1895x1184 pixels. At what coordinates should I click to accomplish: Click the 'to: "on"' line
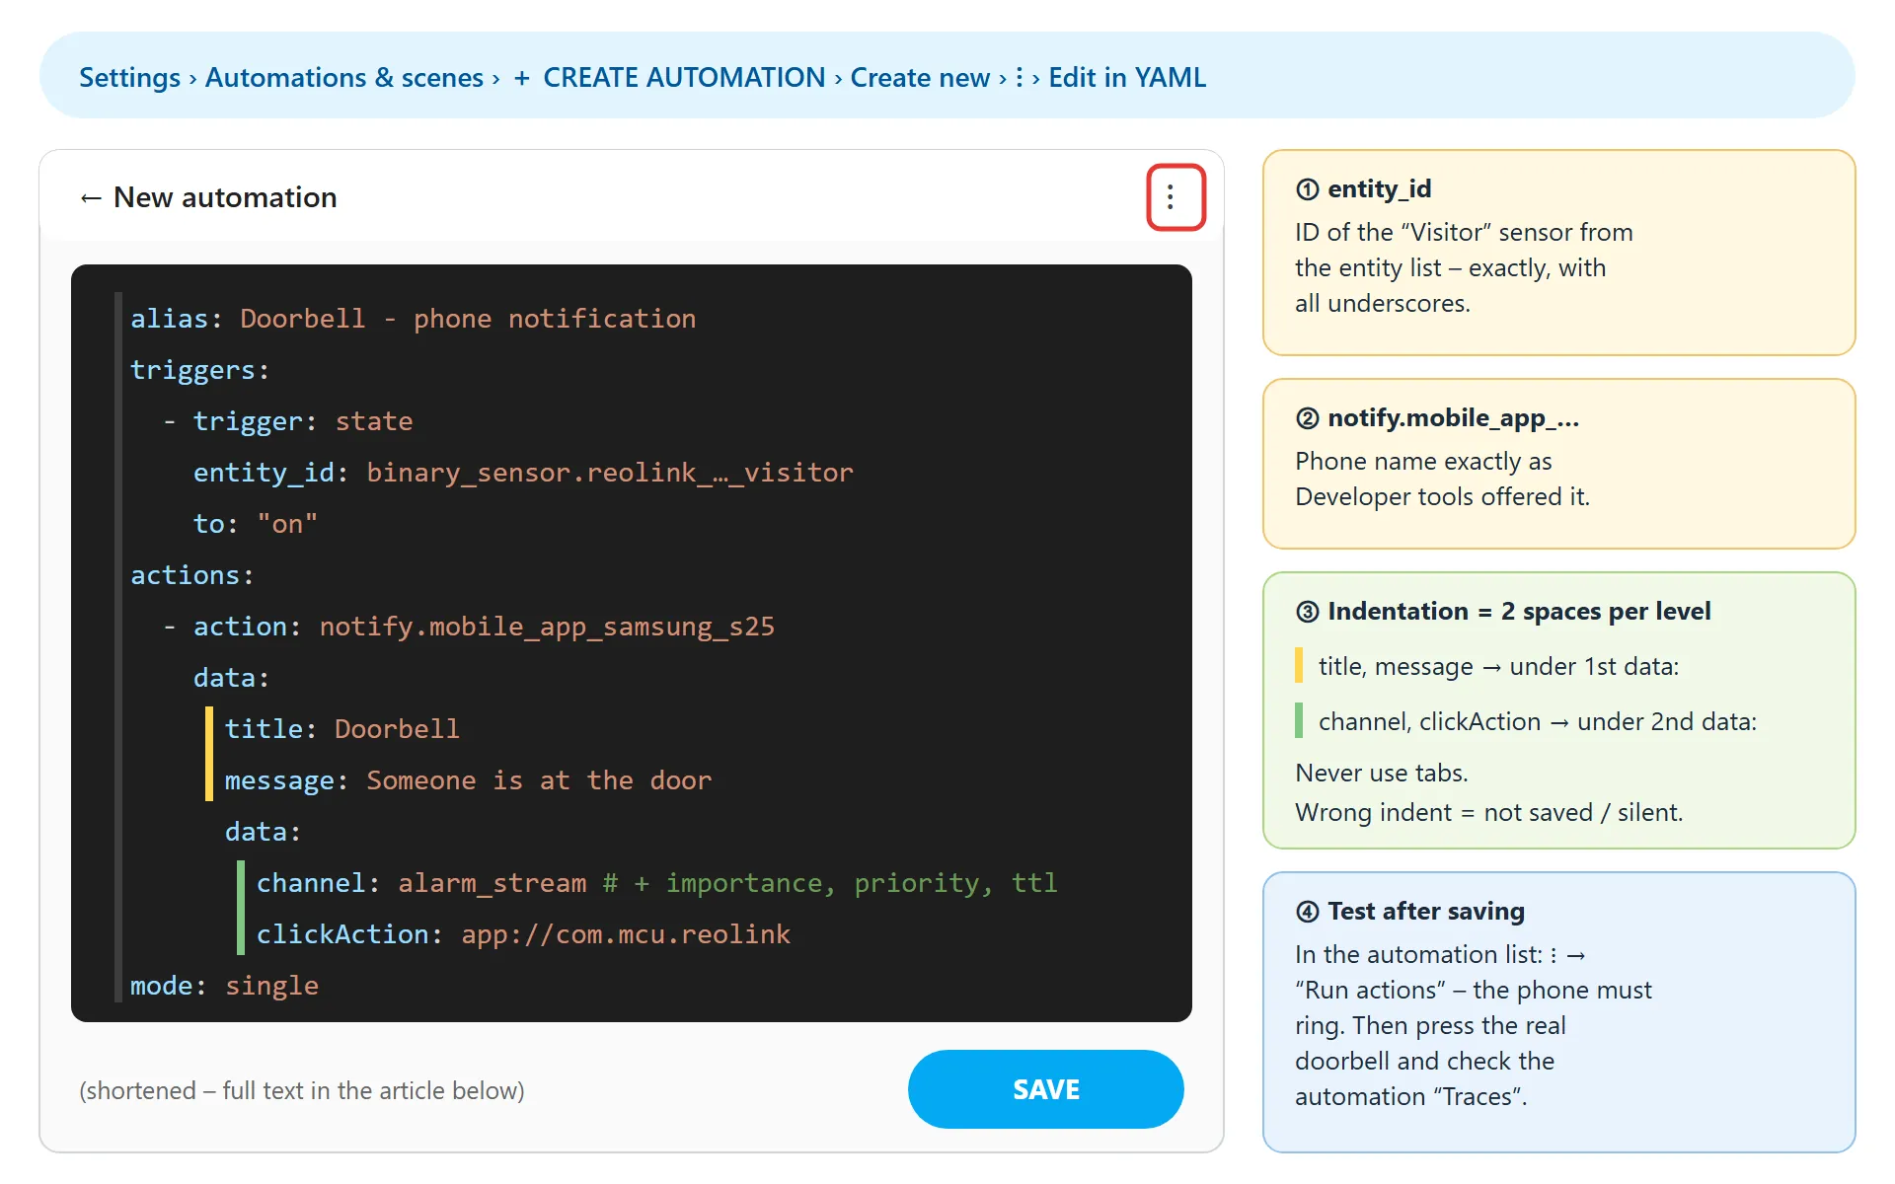pos(256,524)
